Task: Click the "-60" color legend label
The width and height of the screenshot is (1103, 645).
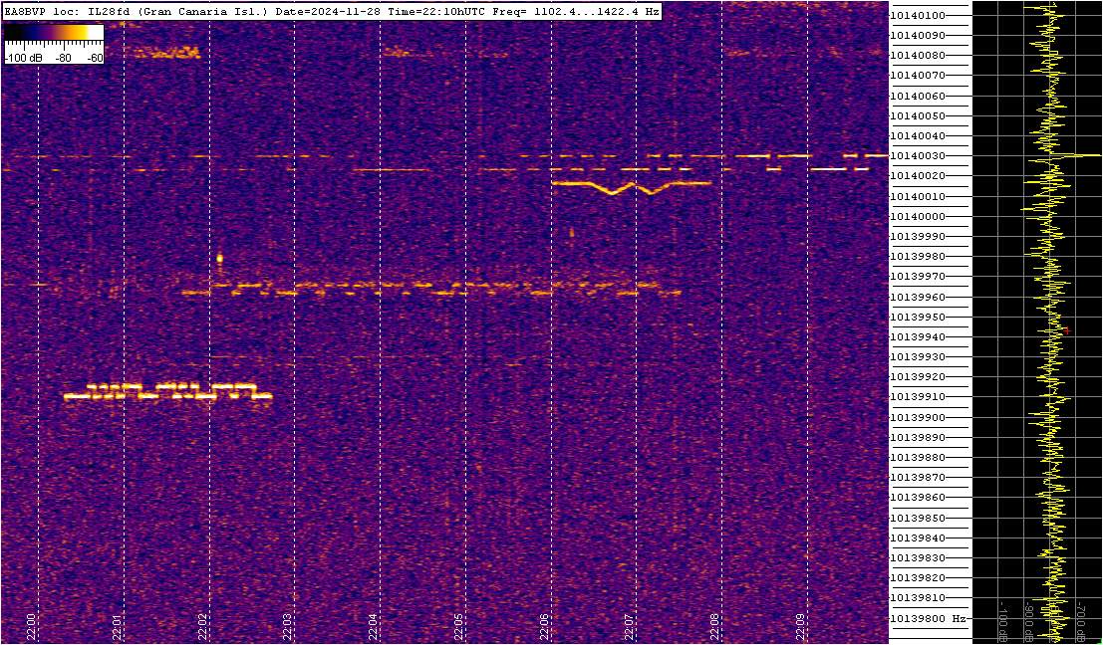Action: coord(93,58)
